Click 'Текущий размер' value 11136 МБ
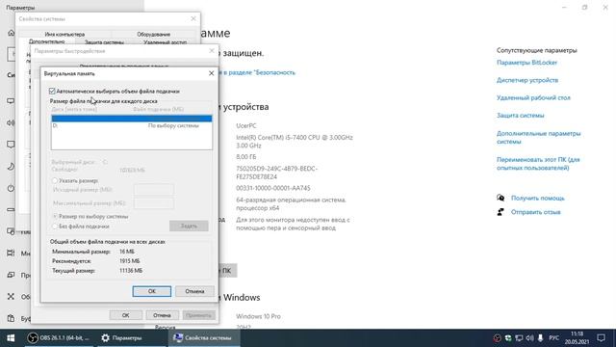The width and height of the screenshot is (616, 347). click(131, 271)
